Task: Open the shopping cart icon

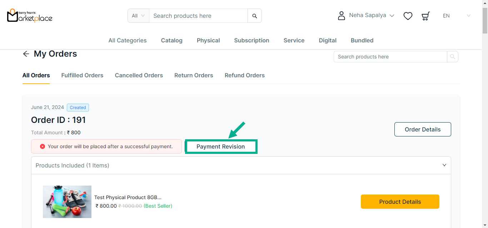Action: [425, 16]
